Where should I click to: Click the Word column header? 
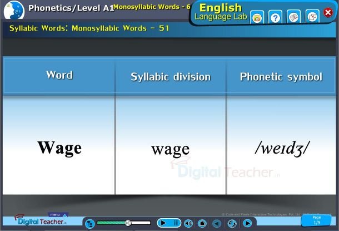pyautogui.click(x=59, y=75)
